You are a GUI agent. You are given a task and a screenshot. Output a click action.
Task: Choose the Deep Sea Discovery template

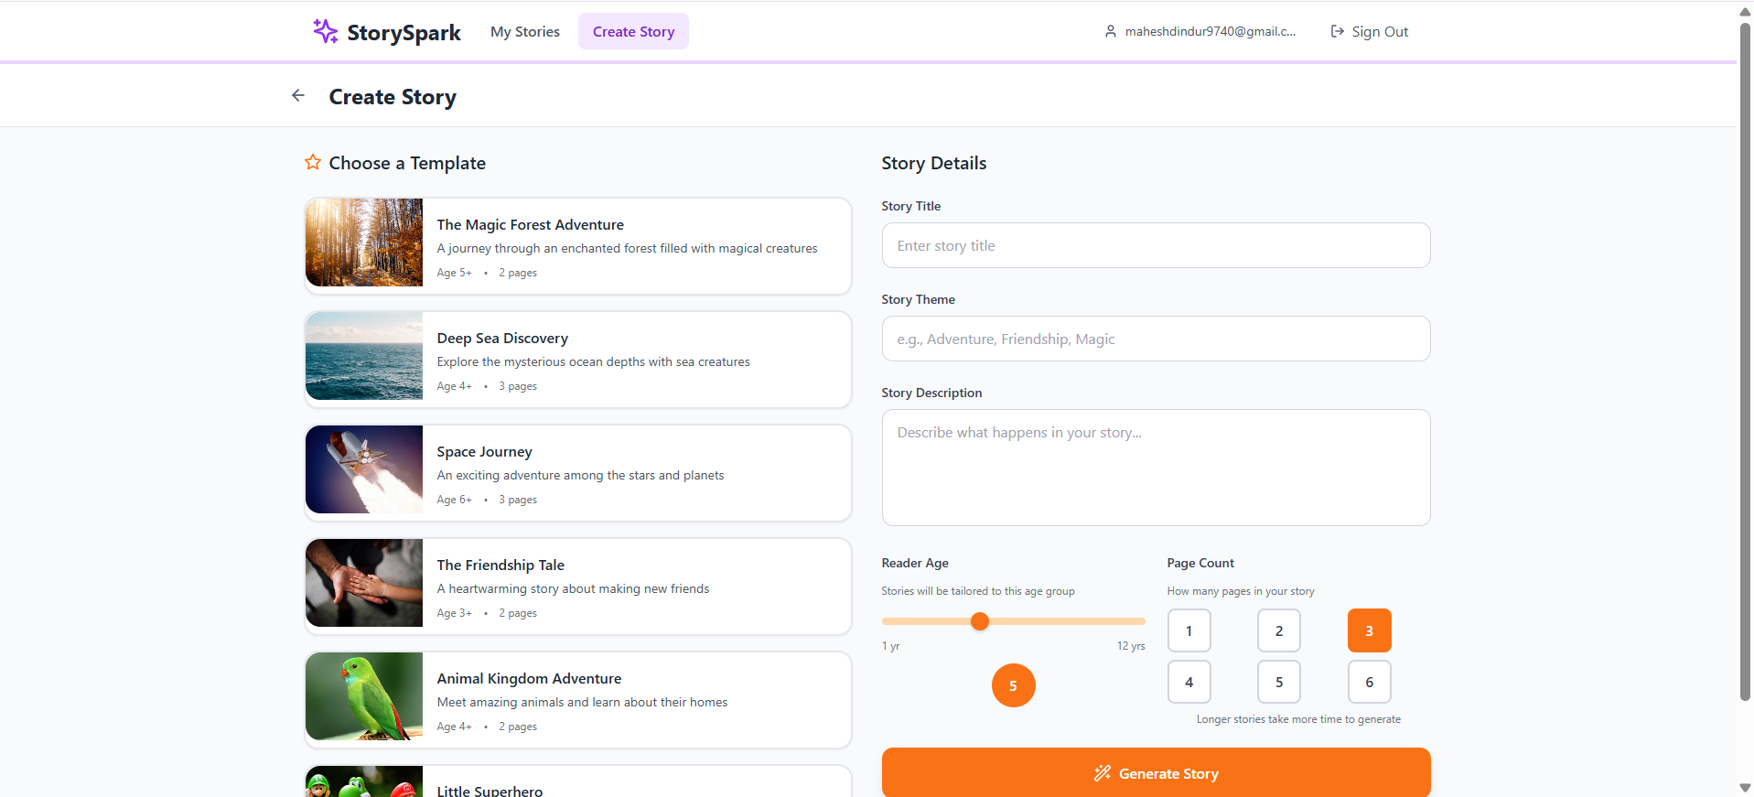[577, 360]
